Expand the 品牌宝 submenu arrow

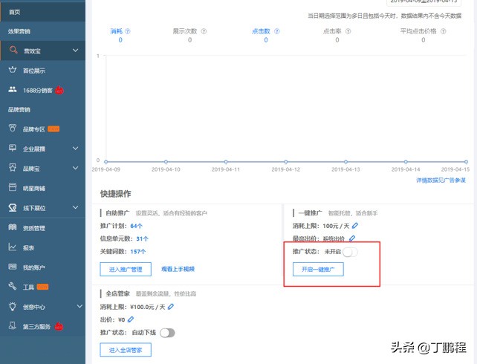tap(76, 168)
